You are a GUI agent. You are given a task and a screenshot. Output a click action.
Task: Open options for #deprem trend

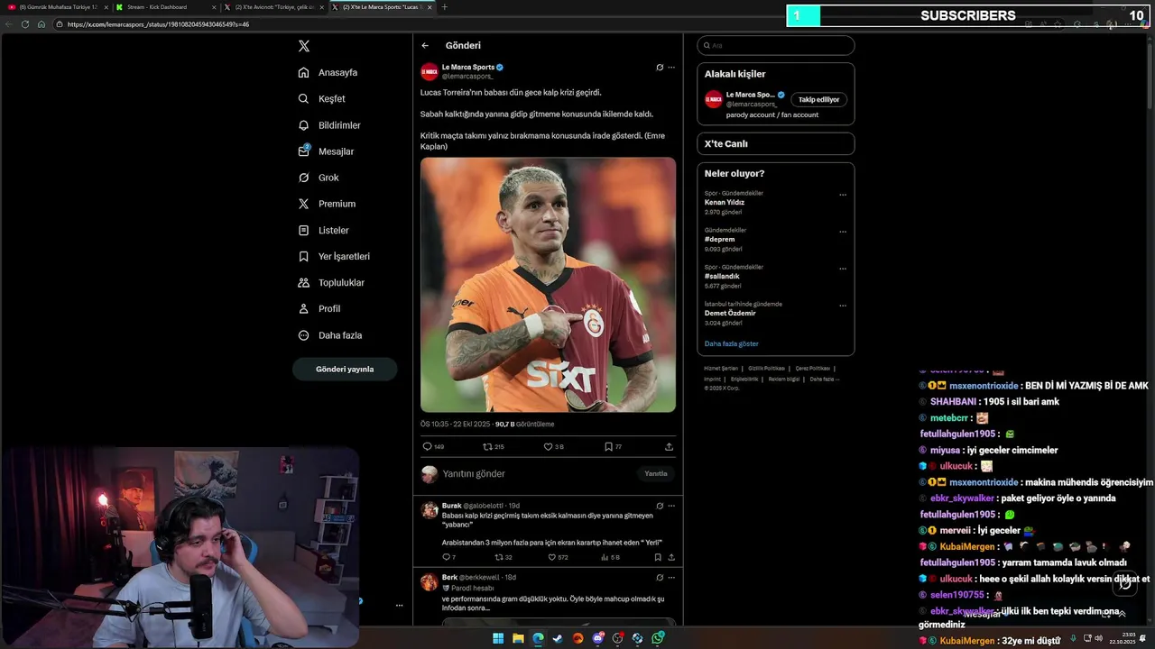(843, 232)
